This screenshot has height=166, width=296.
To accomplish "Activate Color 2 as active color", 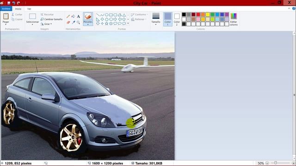I will pos(177,19).
